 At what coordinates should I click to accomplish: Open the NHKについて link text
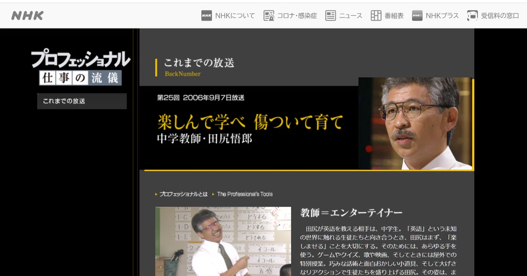click(x=235, y=16)
